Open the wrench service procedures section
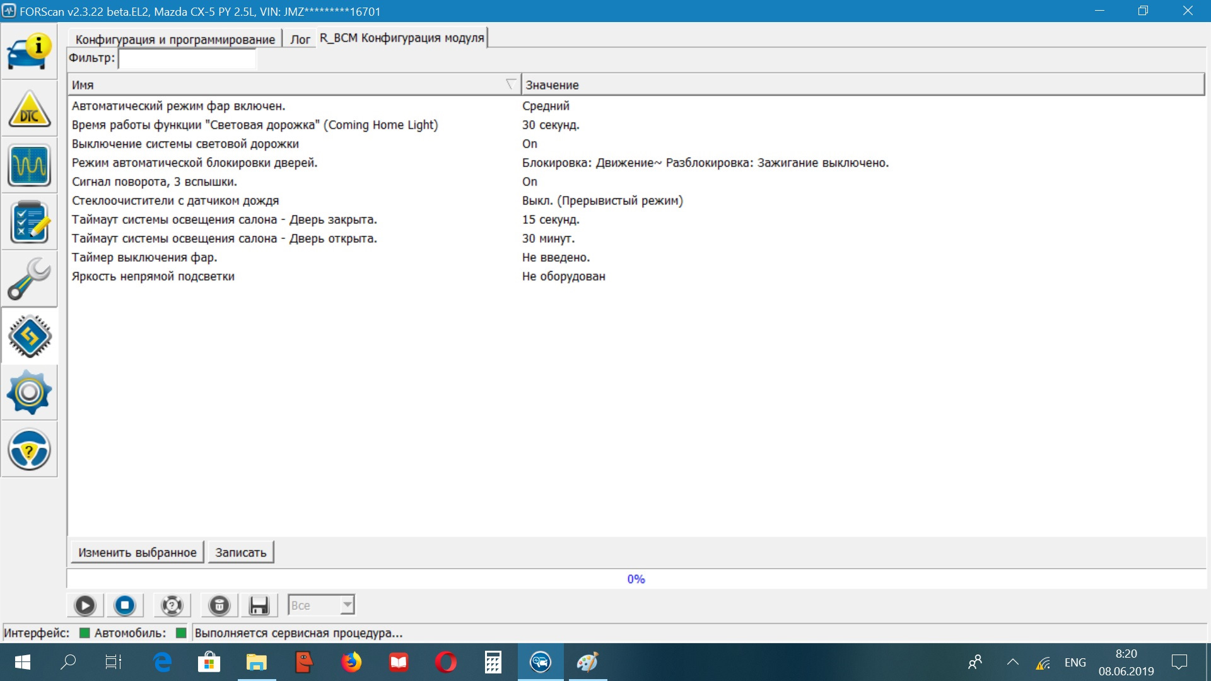The width and height of the screenshot is (1211, 681). [x=29, y=279]
